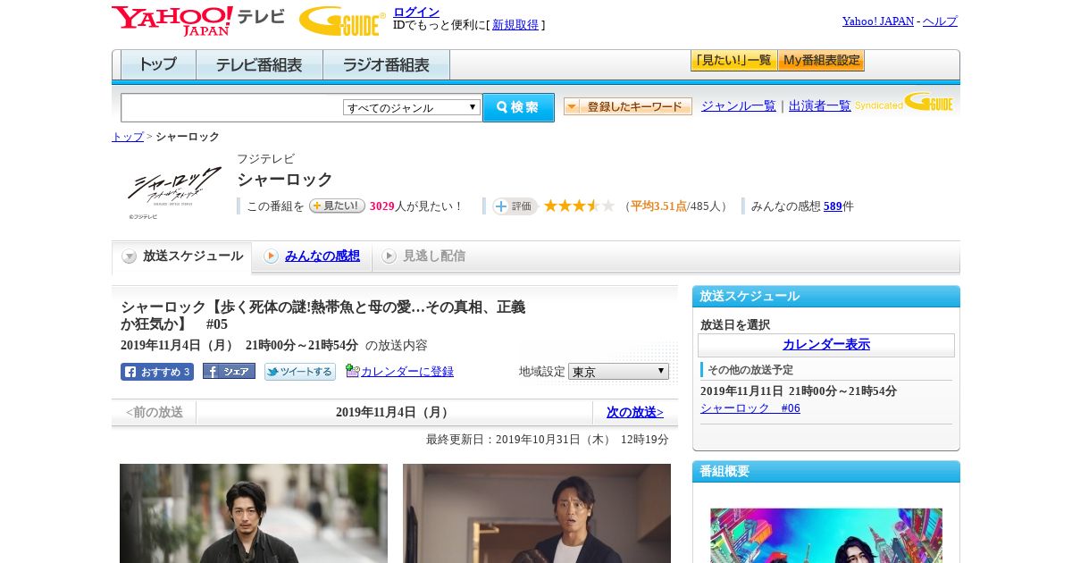Go to 次の放送> link

(635, 412)
